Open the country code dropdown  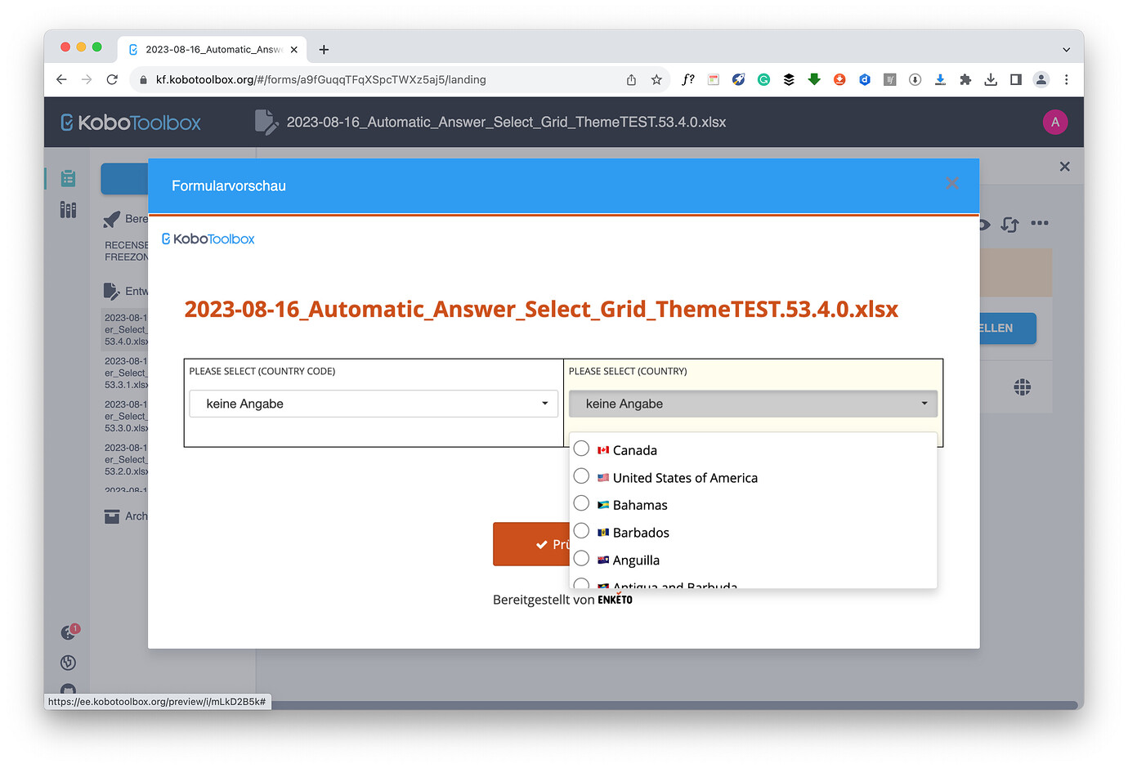[374, 404]
